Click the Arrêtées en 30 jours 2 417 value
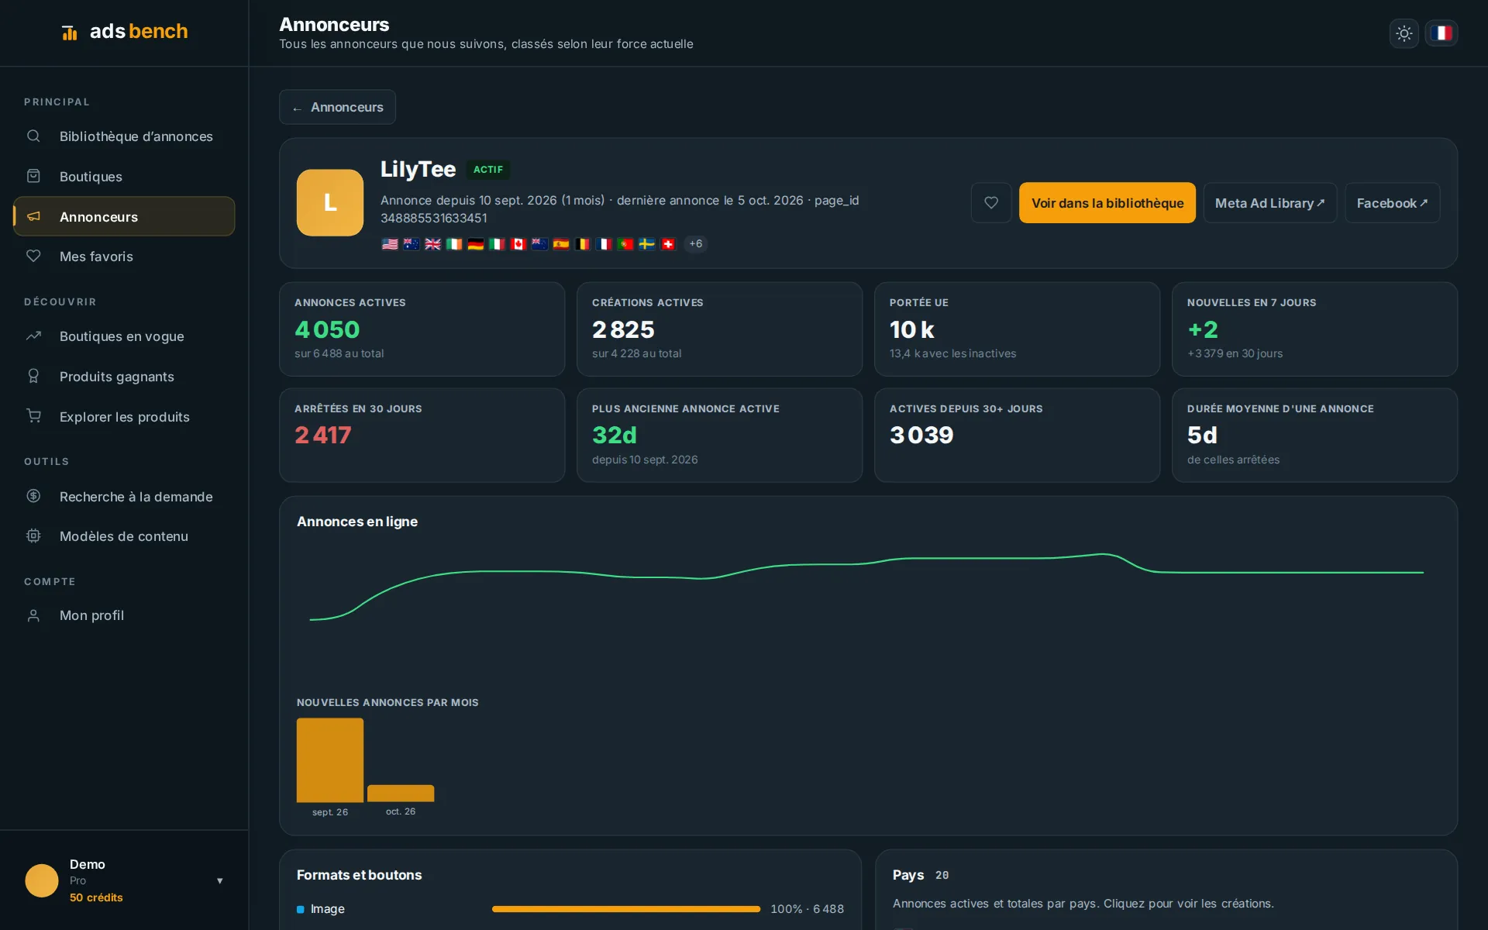The image size is (1488, 930). click(x=323, y=436)
